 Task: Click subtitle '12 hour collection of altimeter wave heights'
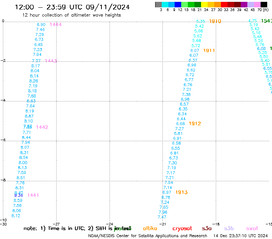click(x=71, y=15)
